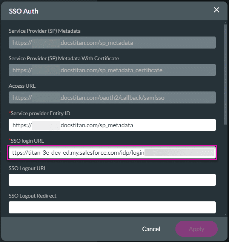229x242 pixels.
Task: Click the dialog's vertical scrollbar thumb
Action: [225, 75]
